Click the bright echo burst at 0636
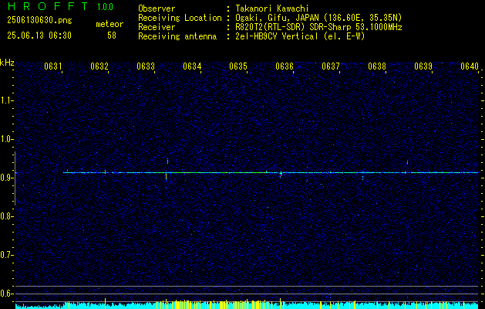The height and width of the screenshot is (309, 485). coord(281,174)
